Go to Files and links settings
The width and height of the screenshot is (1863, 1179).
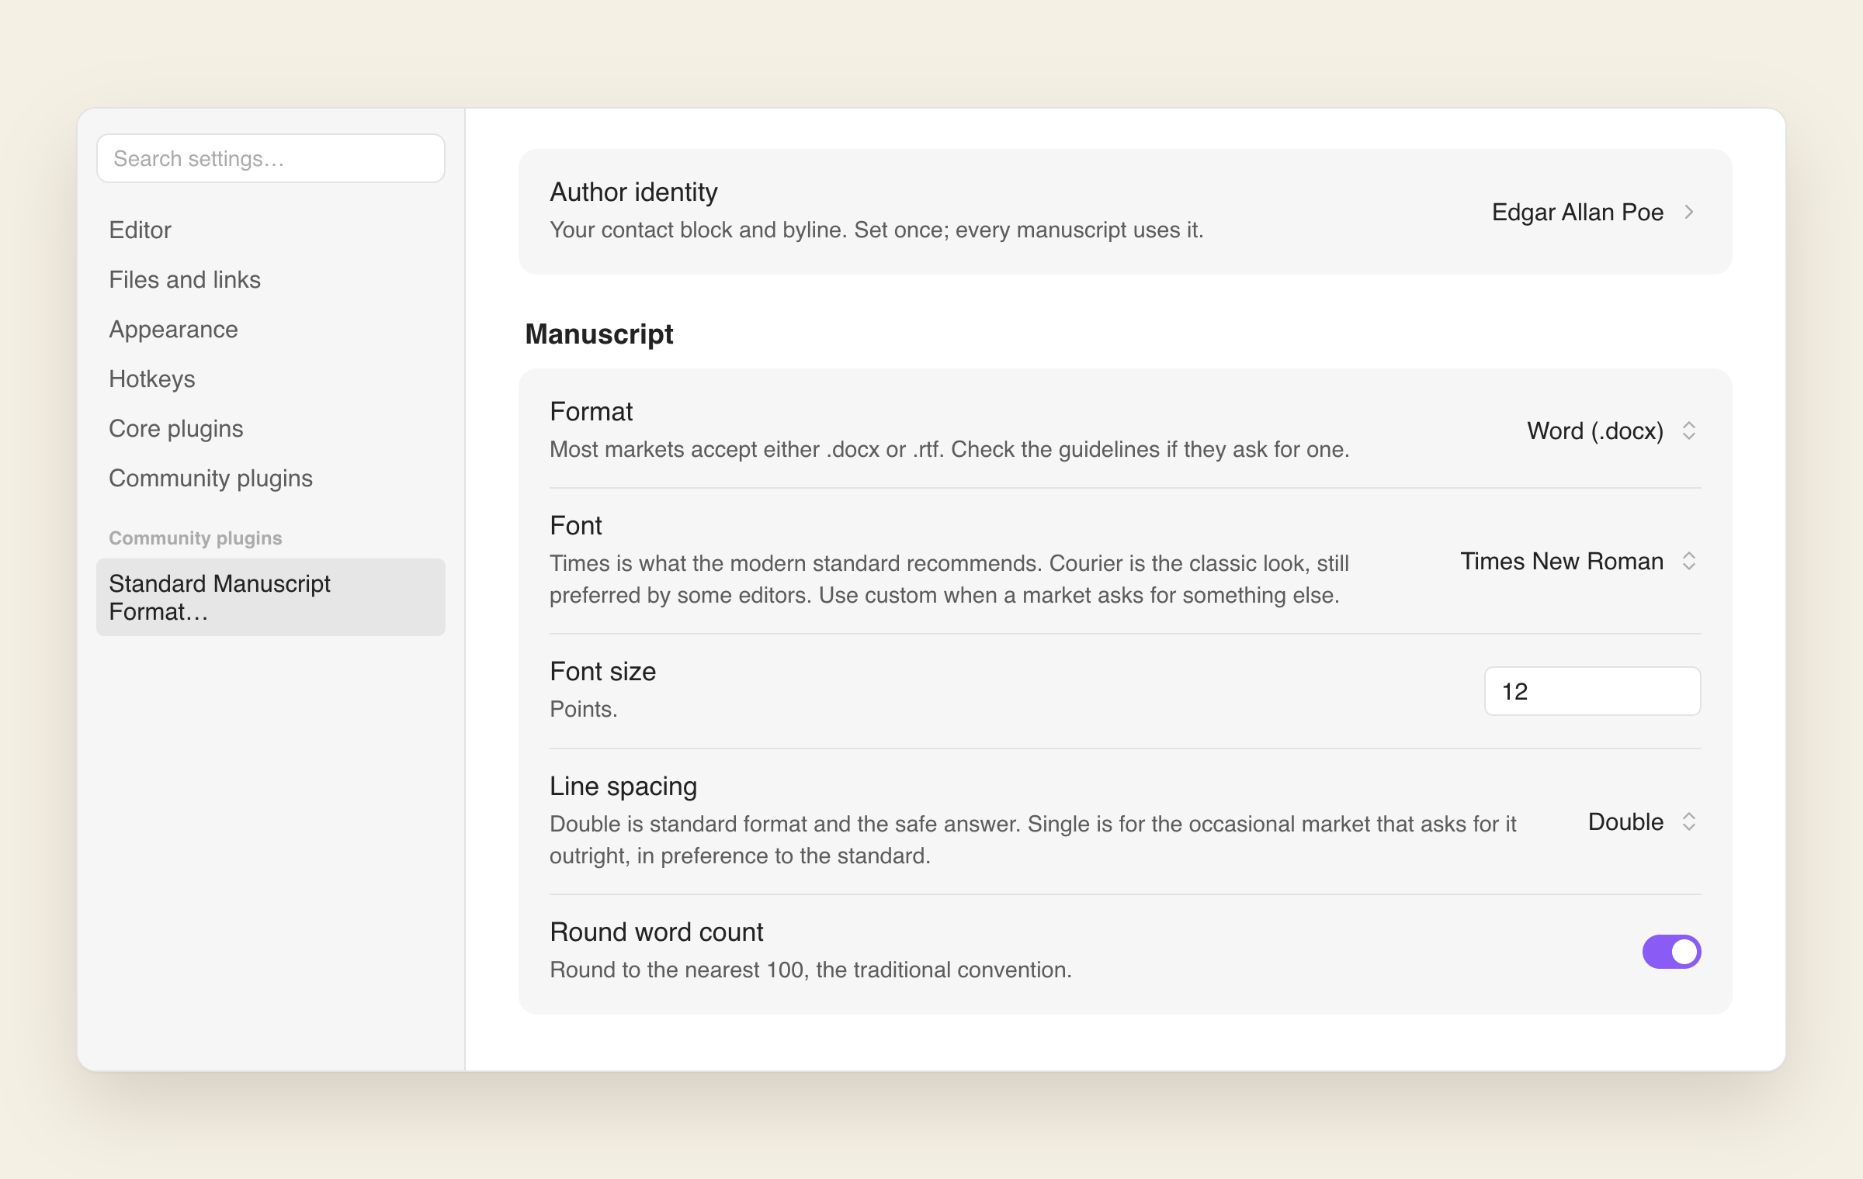[x=185, y=279]
